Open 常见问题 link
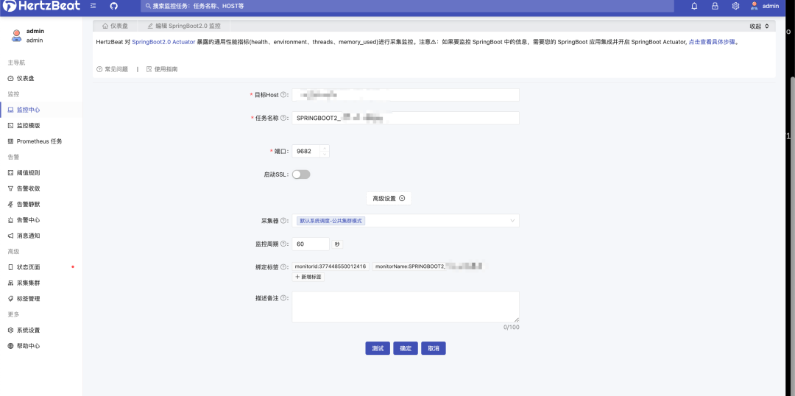 click(112, 69)
